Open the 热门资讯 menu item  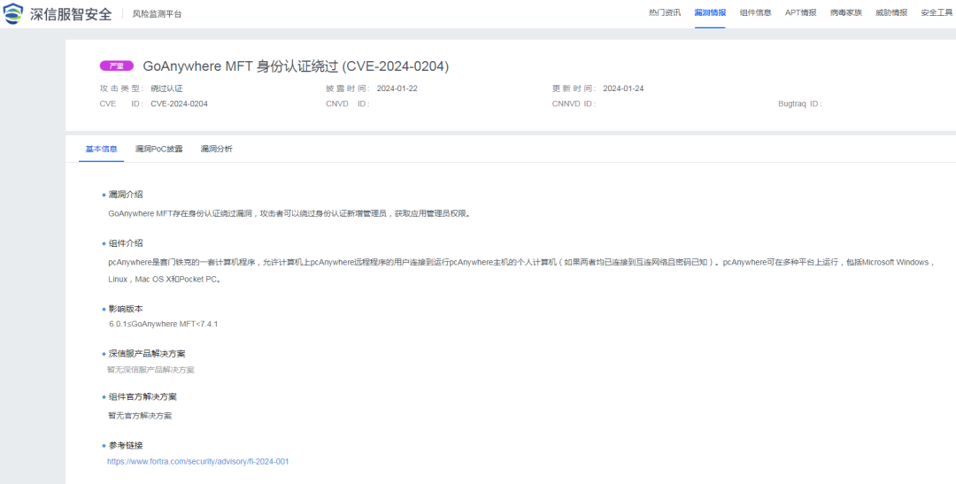[x=665, y=12]
